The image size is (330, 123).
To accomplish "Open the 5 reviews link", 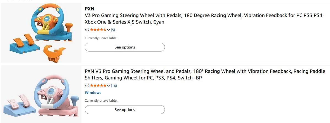I will 113,30.
